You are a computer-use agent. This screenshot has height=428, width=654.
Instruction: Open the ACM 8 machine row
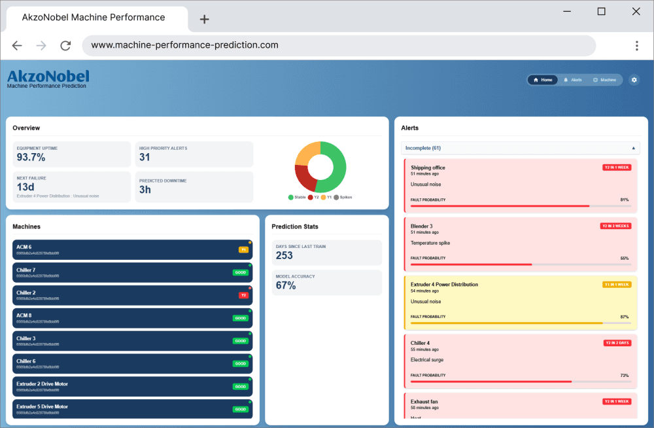[132, 318]
